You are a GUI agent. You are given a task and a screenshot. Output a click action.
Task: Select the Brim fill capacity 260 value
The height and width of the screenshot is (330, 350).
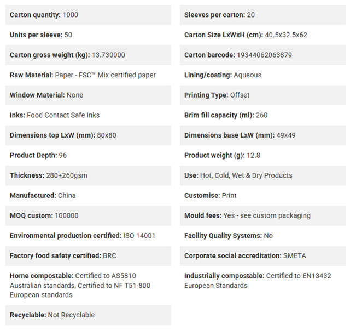point(261,115)
